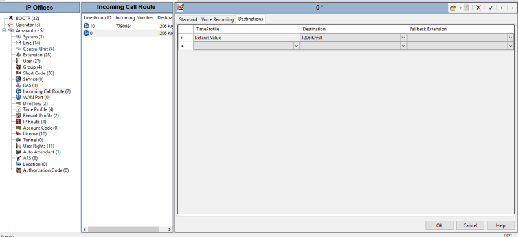Open Auto Attendant (1) node
Screen dimensions: 518x237
point(41,152)
